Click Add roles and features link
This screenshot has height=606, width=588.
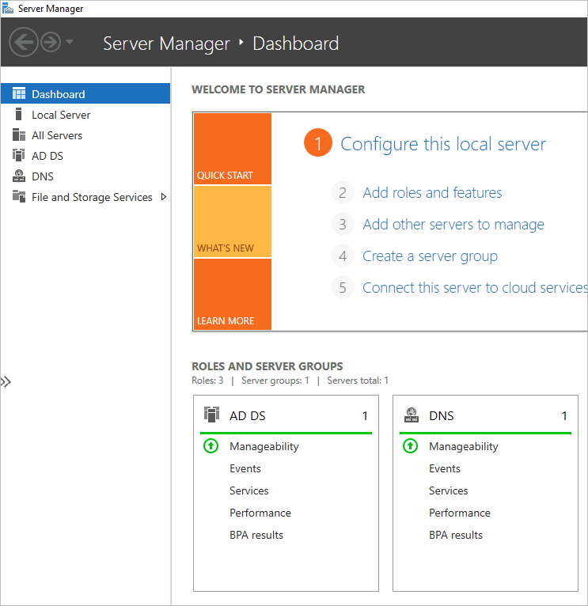point(432,192)
